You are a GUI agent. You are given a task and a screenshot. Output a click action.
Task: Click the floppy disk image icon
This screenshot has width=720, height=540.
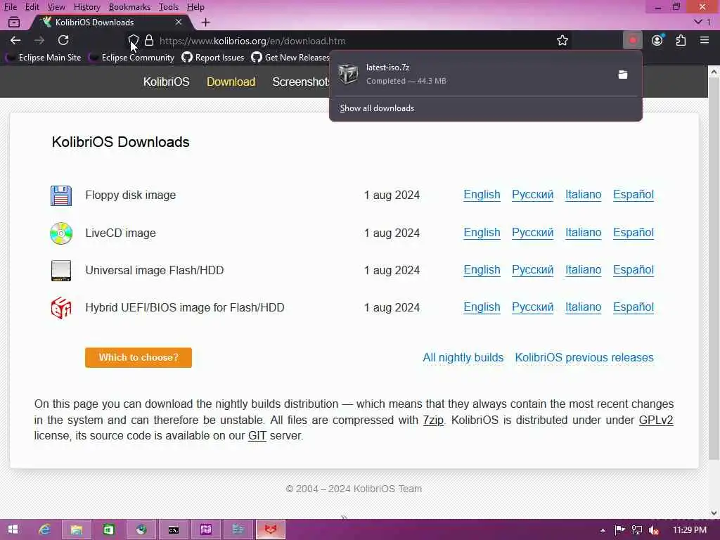click(61, 195)
